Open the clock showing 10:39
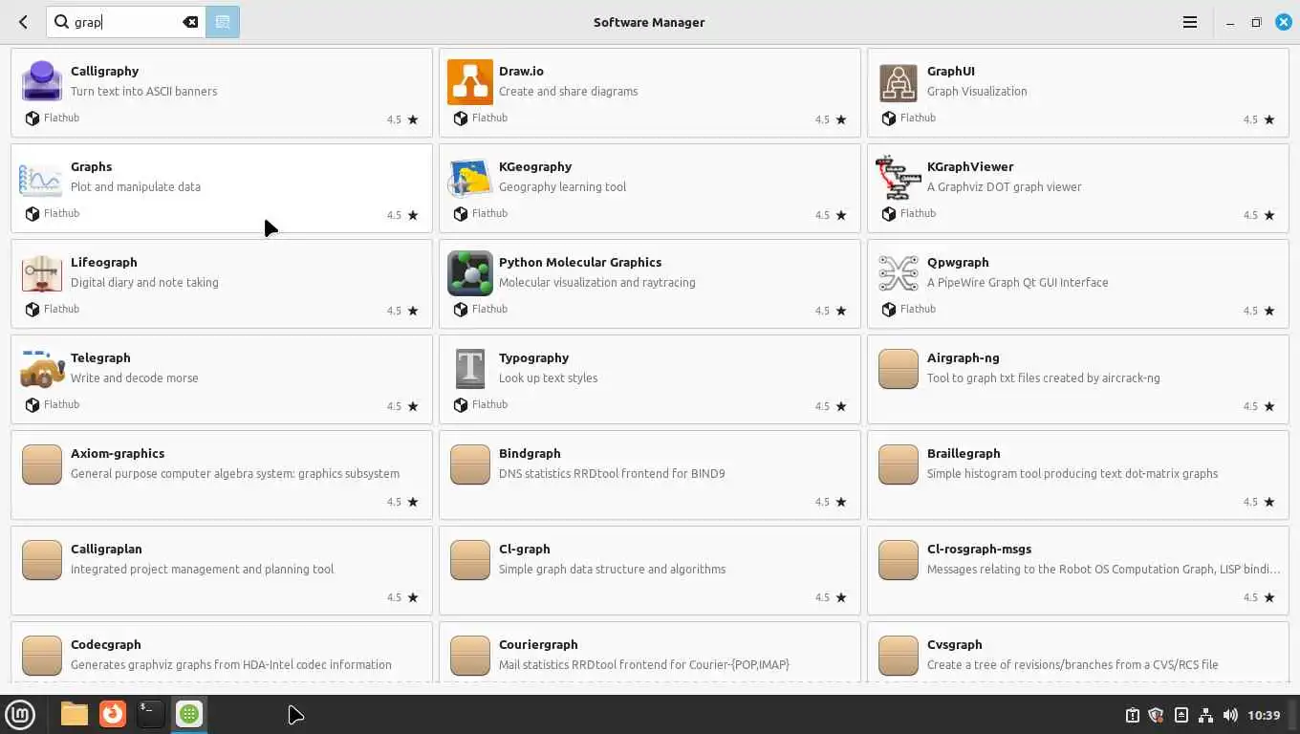Viewport: 1300px width, 734px height. pos(1264,715)
